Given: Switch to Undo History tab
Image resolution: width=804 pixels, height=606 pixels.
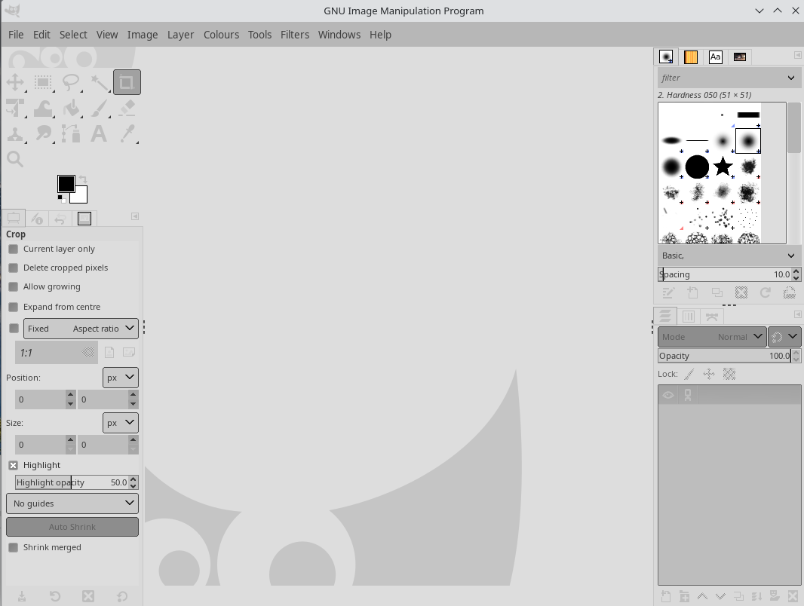Looking at the screenshot, I should point(60,219).
